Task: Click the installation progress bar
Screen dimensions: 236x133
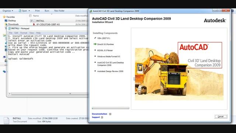Action: pyautogui.click(x=111, y=108)
